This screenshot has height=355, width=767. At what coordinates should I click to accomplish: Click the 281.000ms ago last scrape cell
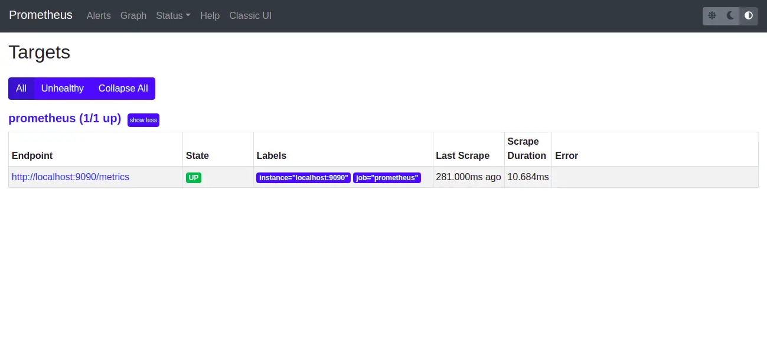click(468, 177)
